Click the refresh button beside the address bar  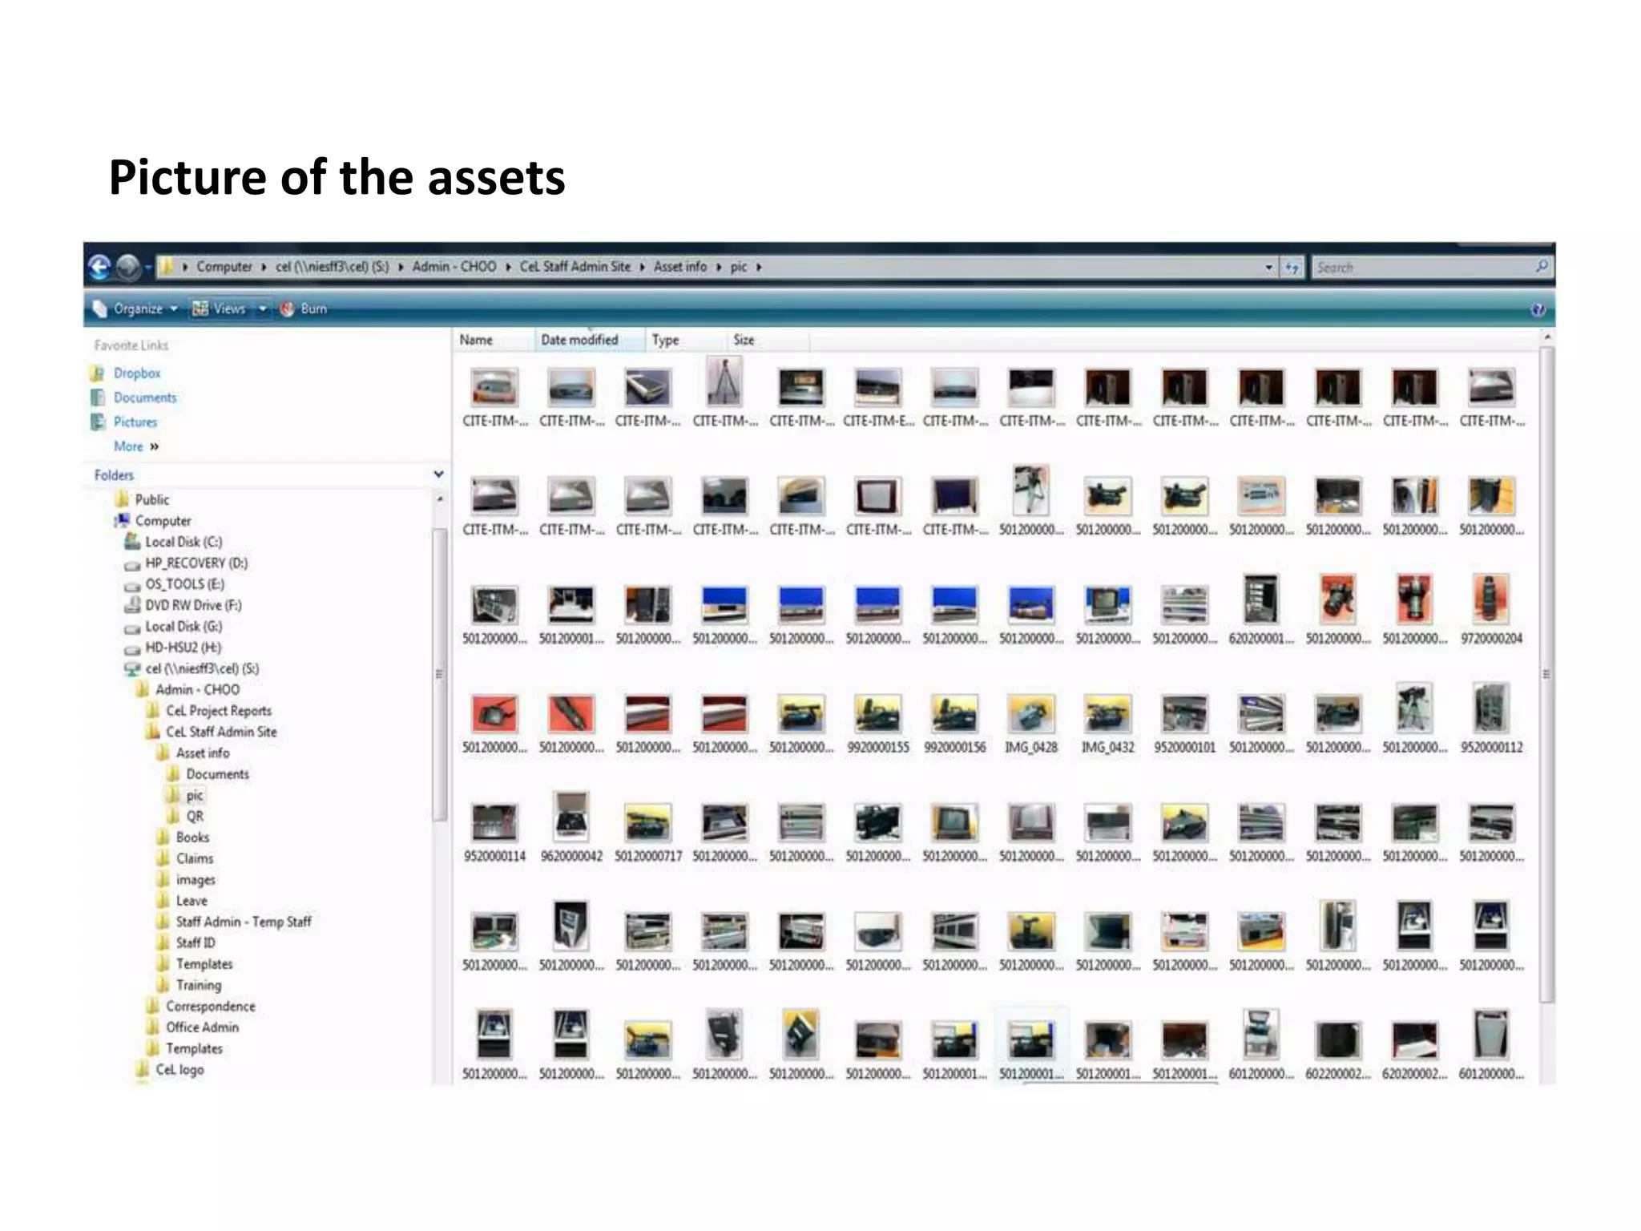(x=1292, y=268)
